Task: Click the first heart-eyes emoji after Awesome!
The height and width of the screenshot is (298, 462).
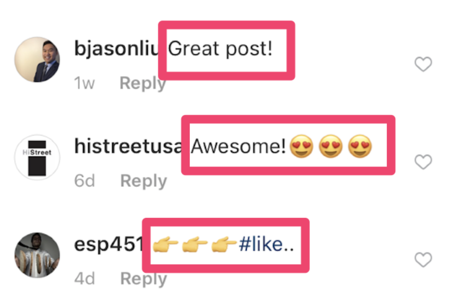Action: point(301,146)
